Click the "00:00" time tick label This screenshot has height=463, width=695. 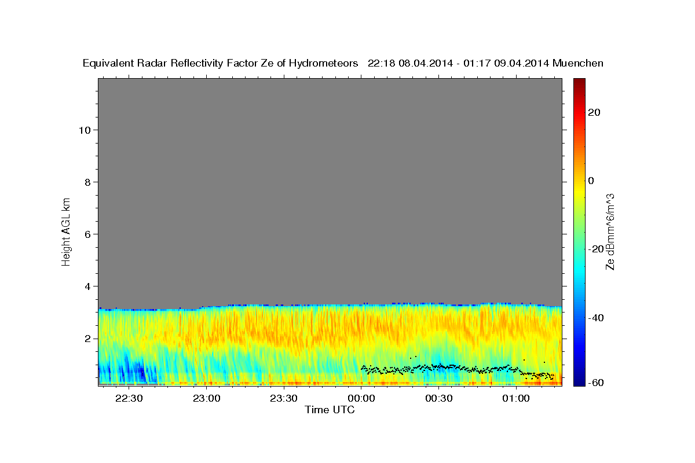361,398
